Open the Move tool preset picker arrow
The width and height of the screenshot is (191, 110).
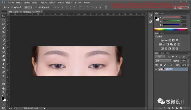8,8
